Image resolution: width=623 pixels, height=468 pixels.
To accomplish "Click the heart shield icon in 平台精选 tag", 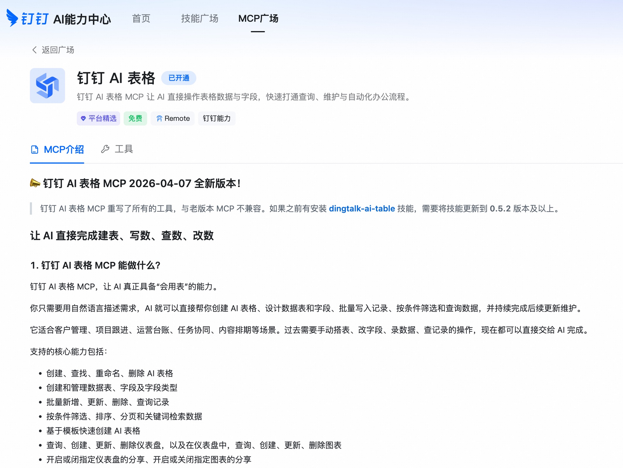I will pos(83,118).
